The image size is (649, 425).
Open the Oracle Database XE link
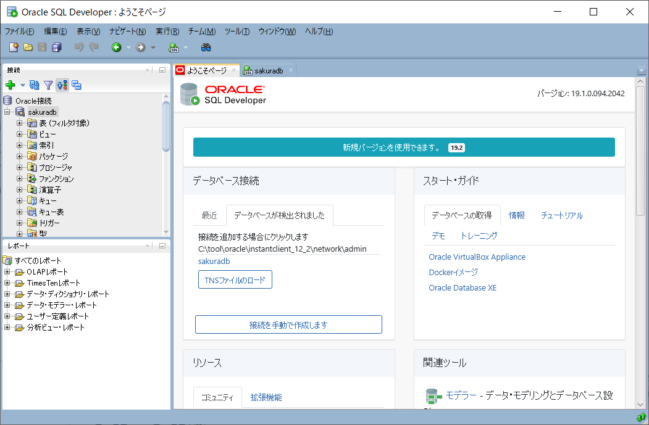pyautogui.click(x=463, y=287)
